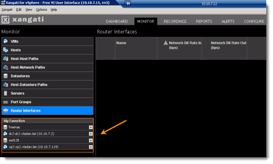Select Router Interfaces entry
The height and width of the screenshot is (164, 273).
point(47,110)
